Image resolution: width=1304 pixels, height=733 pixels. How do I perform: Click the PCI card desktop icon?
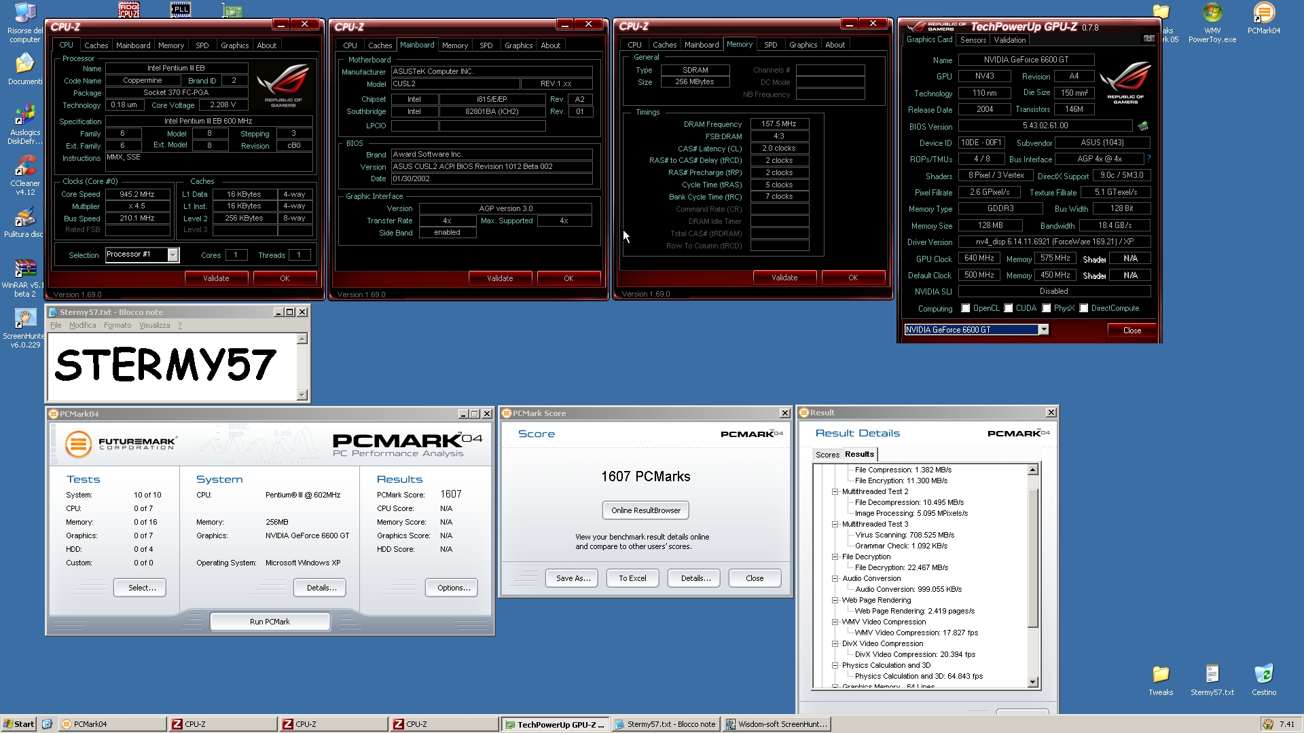click(232, 10)
